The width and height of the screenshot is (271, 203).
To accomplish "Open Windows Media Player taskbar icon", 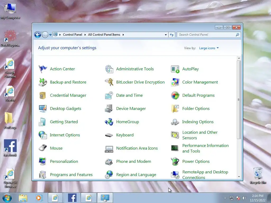I will click(x=39, y=198).
